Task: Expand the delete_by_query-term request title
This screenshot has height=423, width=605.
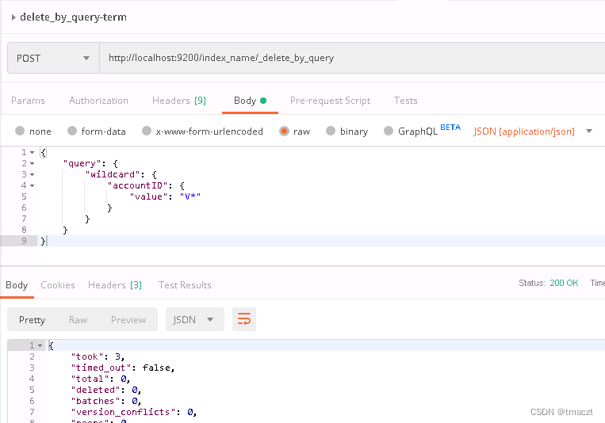Action: tap(13, 17)
